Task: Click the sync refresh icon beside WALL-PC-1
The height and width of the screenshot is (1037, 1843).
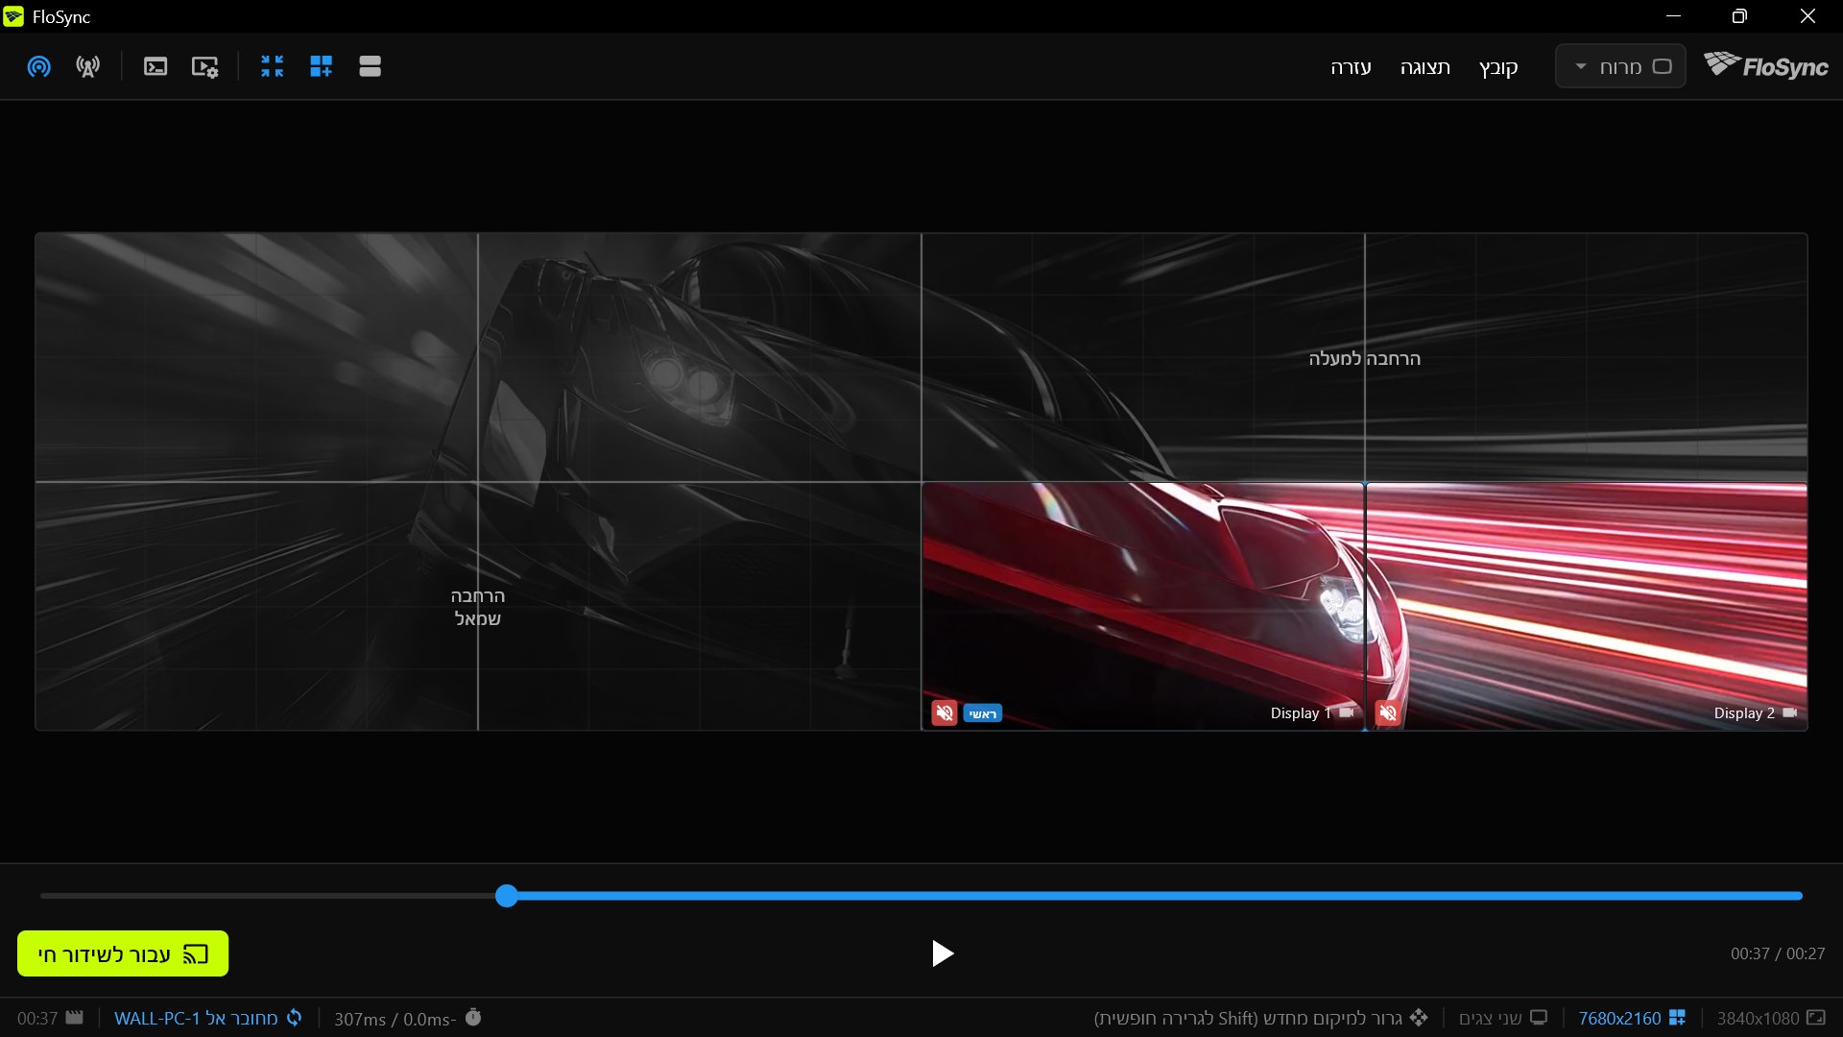Action: click(x=295, y=1018)
